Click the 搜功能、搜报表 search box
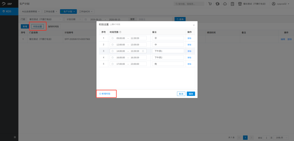Screen dimensions: 294x141 [x=189, y=4]
